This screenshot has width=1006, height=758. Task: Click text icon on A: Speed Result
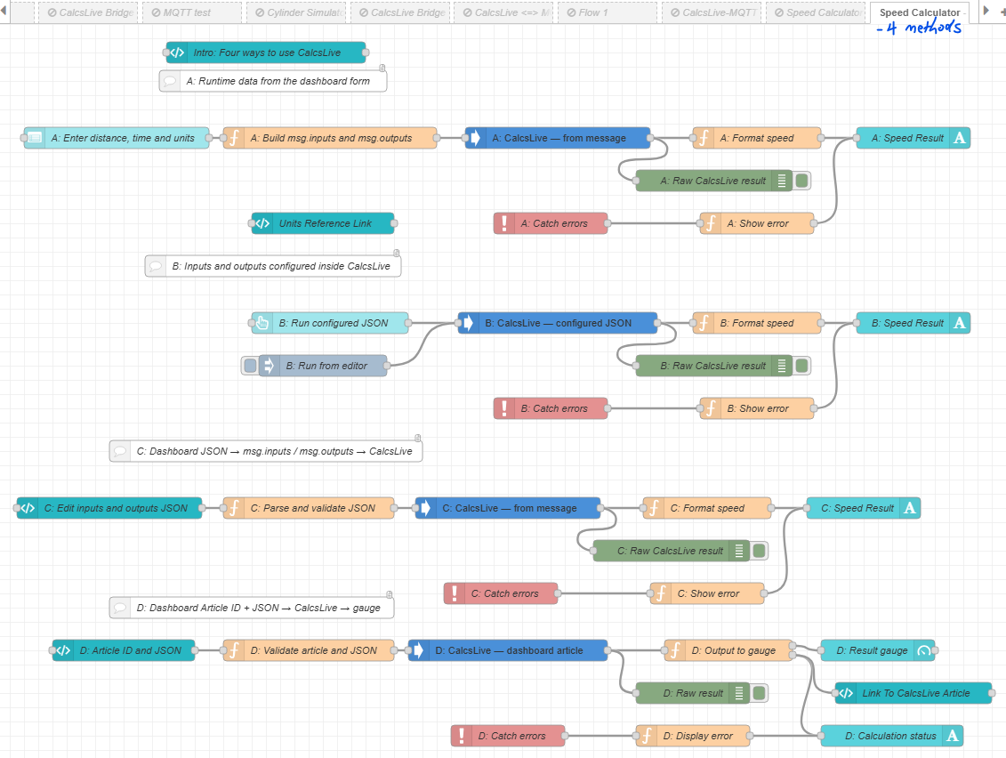(x=960, y=138)
